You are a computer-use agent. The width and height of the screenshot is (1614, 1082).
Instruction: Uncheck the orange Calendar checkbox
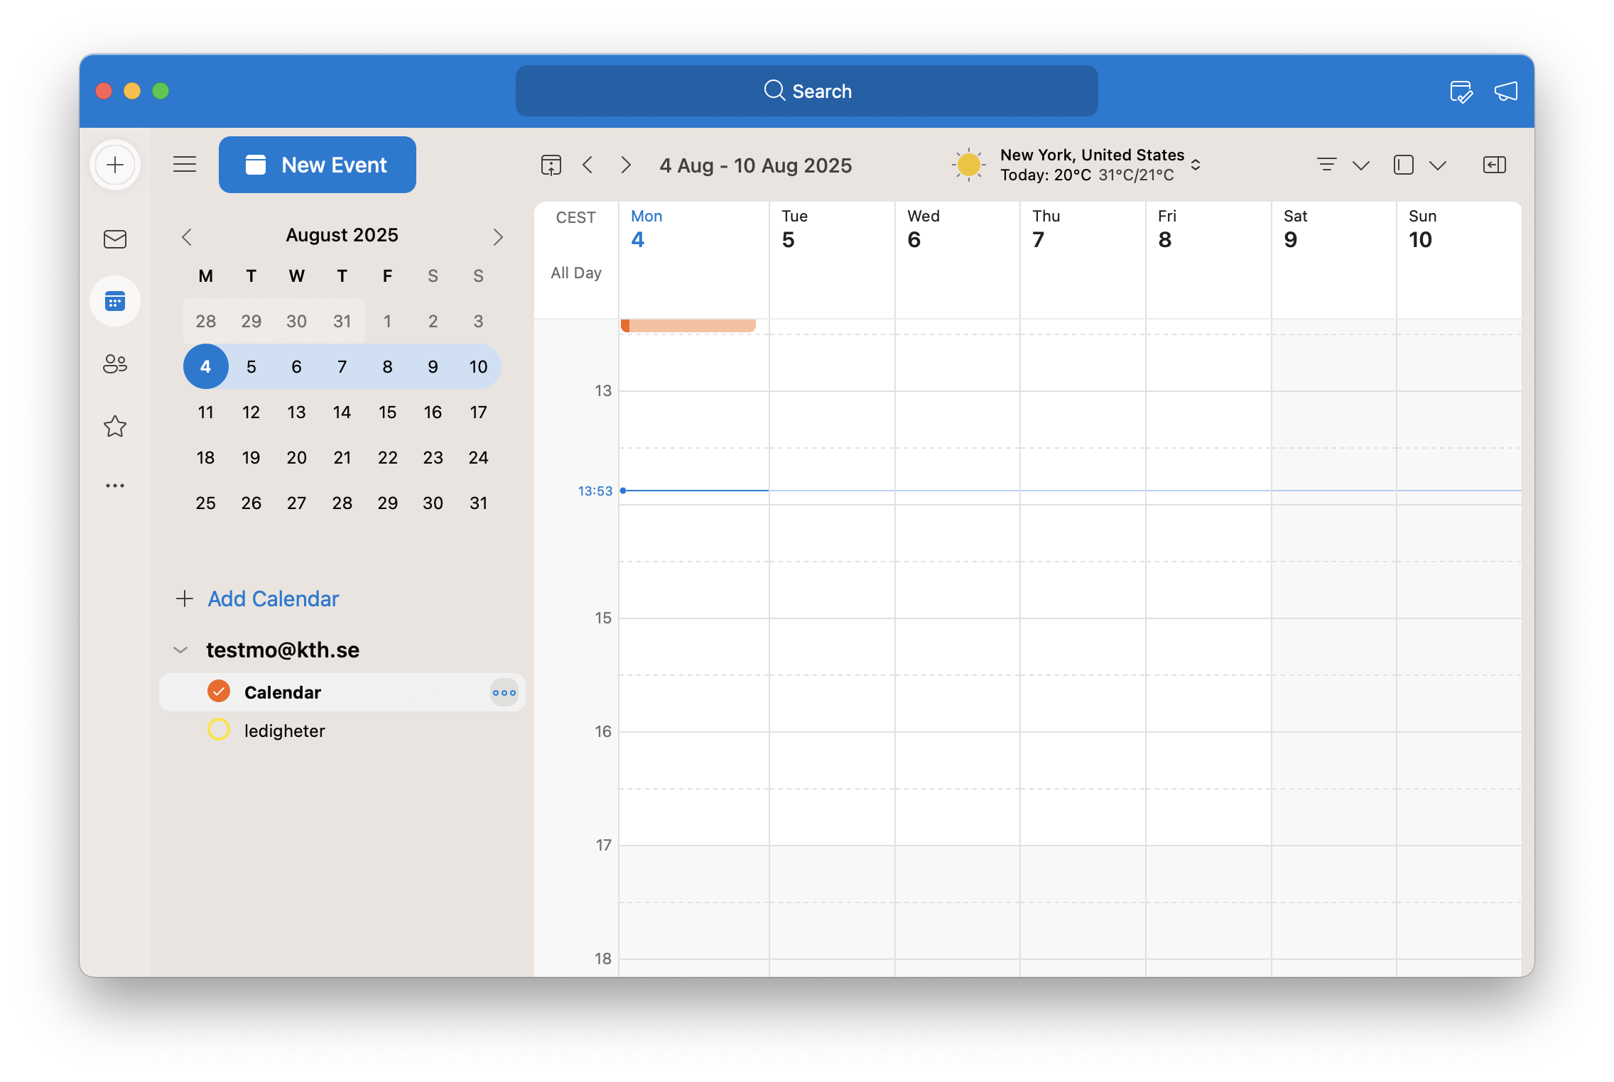pos(219,692)
